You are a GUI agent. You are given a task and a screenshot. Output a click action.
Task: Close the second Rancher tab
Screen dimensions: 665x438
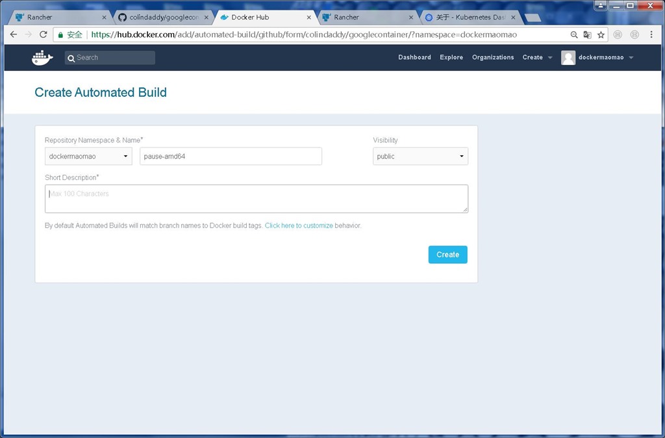coord(410,18)
